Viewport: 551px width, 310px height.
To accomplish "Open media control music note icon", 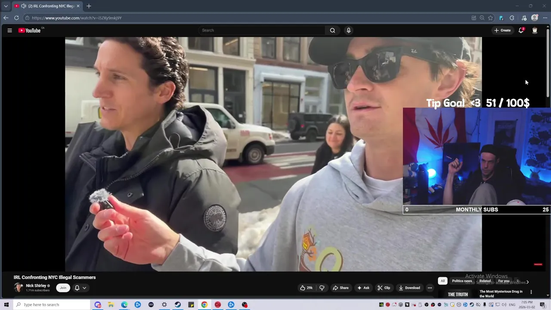I will [x=524, y=18].
